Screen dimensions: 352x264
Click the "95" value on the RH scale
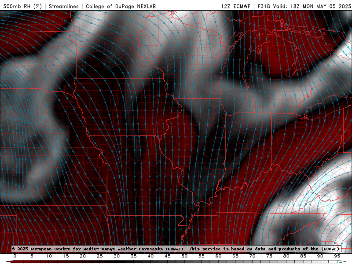337,256
